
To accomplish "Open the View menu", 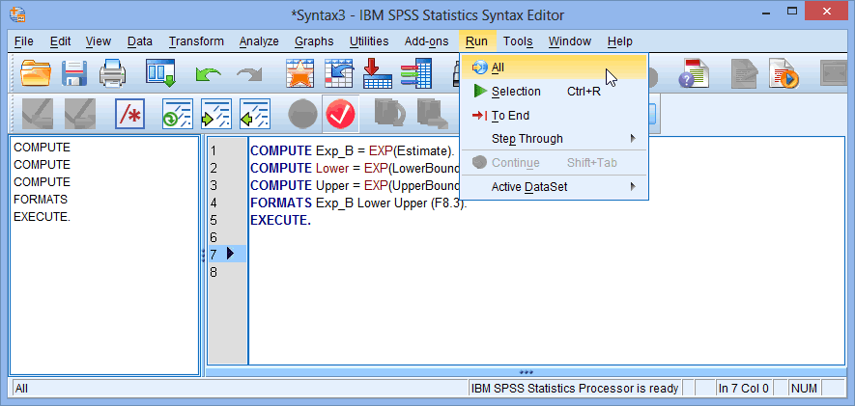I will pos(99,41).
